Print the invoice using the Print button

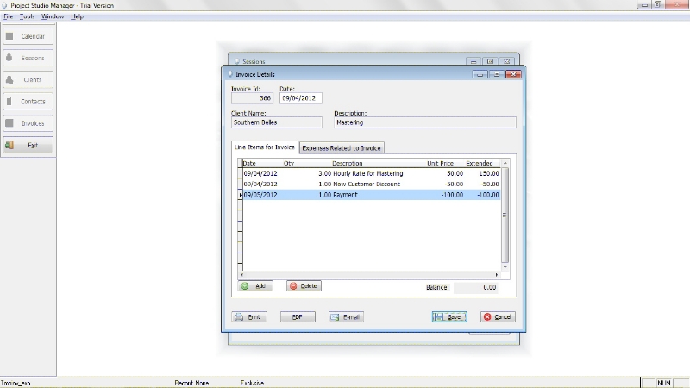pos(249,317)
